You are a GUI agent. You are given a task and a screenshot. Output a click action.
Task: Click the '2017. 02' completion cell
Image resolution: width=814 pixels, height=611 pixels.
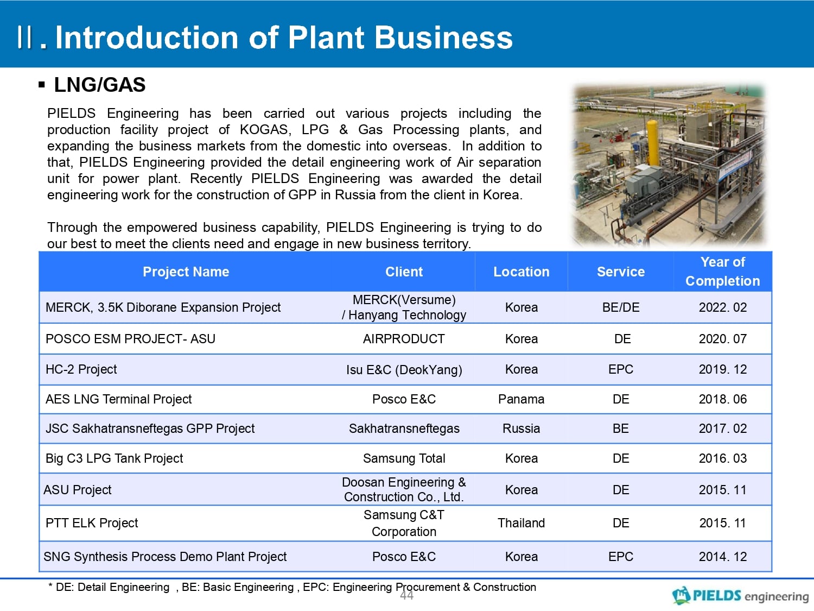pos(723,429)
